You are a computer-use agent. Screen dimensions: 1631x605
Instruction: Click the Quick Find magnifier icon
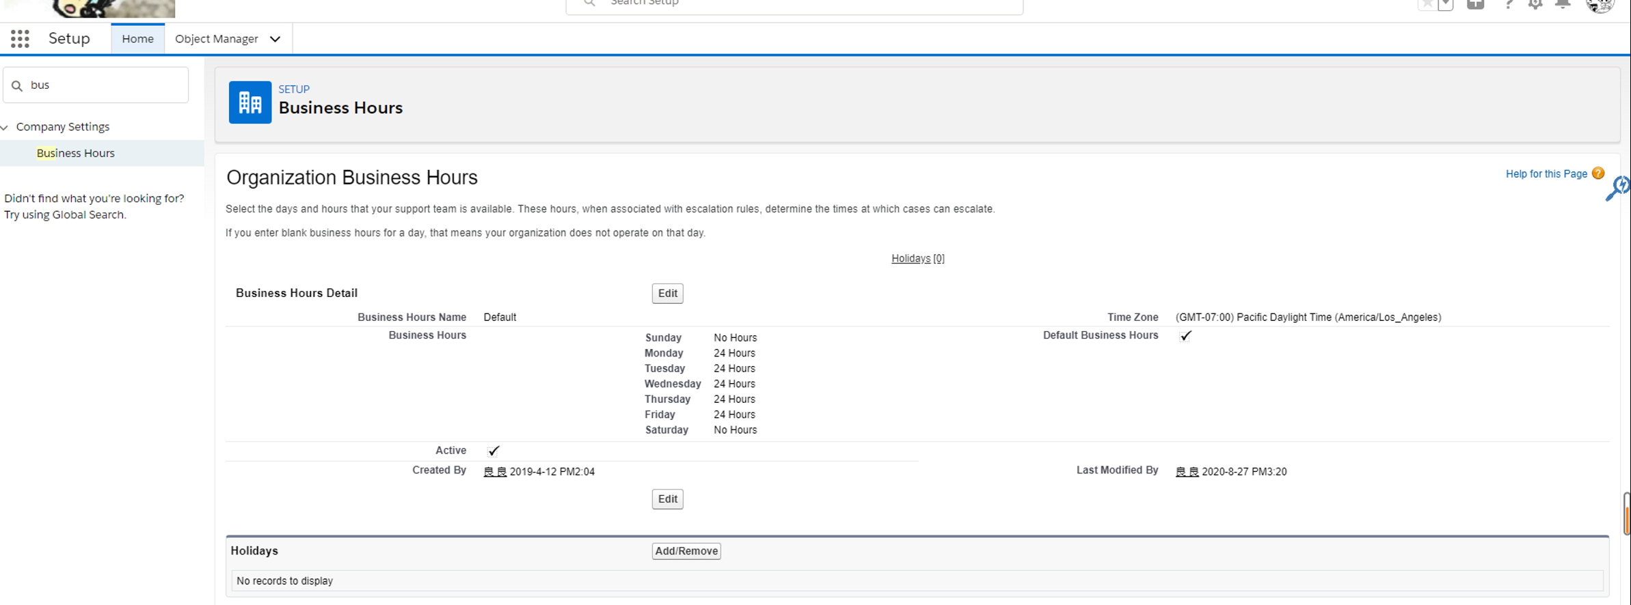pyautogui.click(x=17, y=85)
